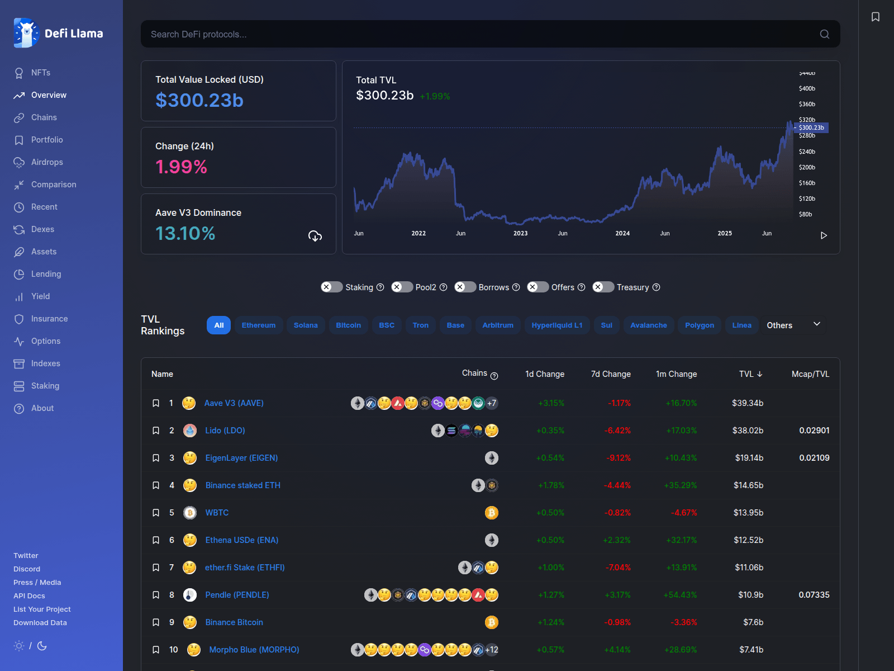Open the Aave V3 (AAVE) protocol link
894x671 pixels.
[x=234, y=403]
